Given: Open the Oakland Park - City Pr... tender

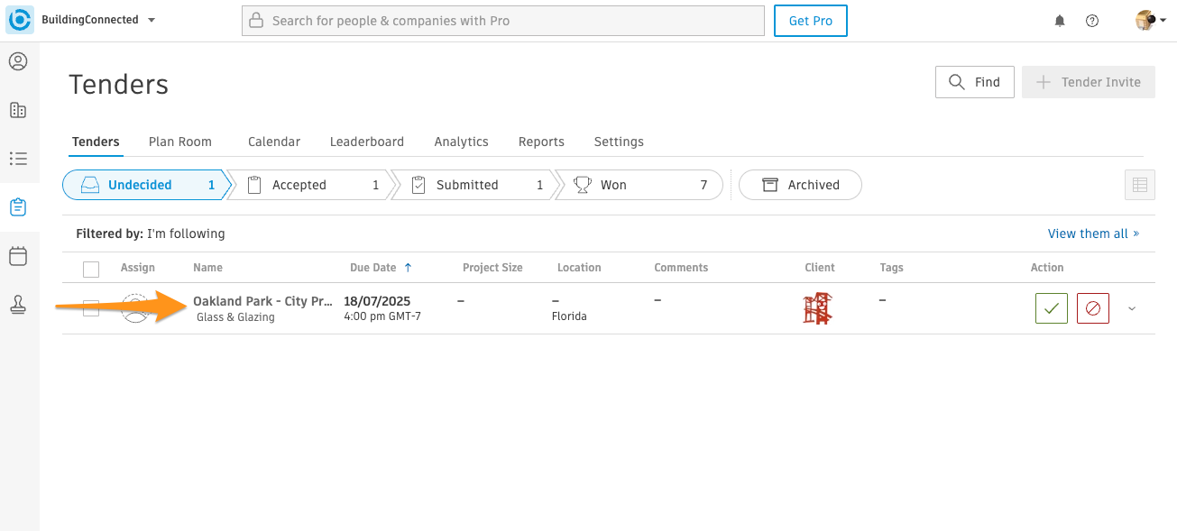Looking at the screenshot, I should pos(262,301).
